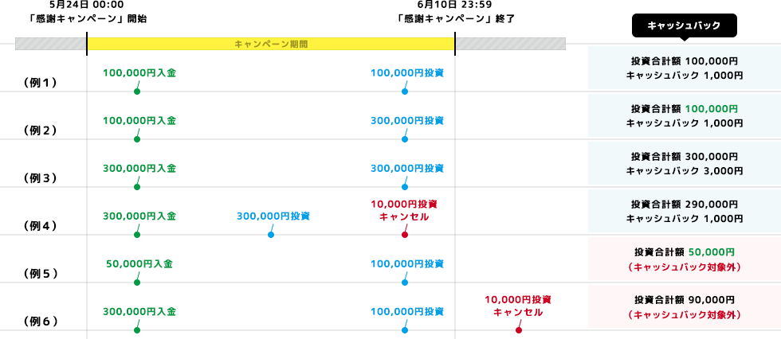This screenshot has width=781, height=339.
Task: Select the （例６） row label
Action: tap(40, 321)
